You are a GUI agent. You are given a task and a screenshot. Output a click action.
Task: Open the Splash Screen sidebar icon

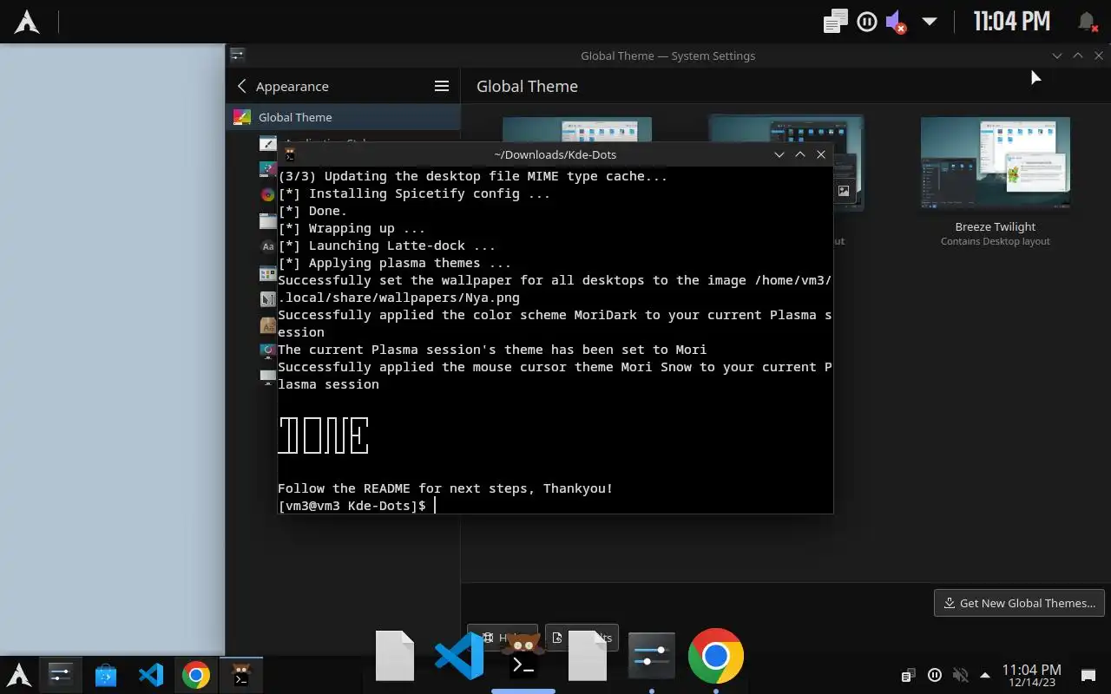pyautogui.click(x=268, y=351)
